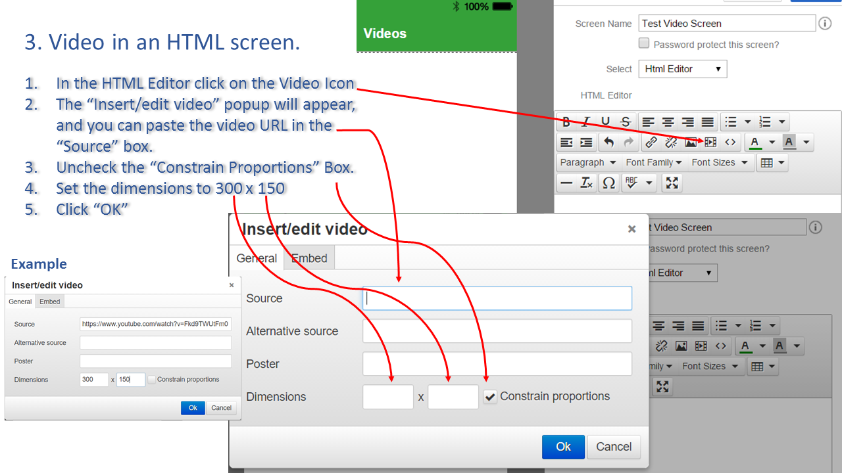Screen dimensions: 842x473
Task: Open the Paragraph format dropdown
Action: pyautogui.click(x=587, y=162)
